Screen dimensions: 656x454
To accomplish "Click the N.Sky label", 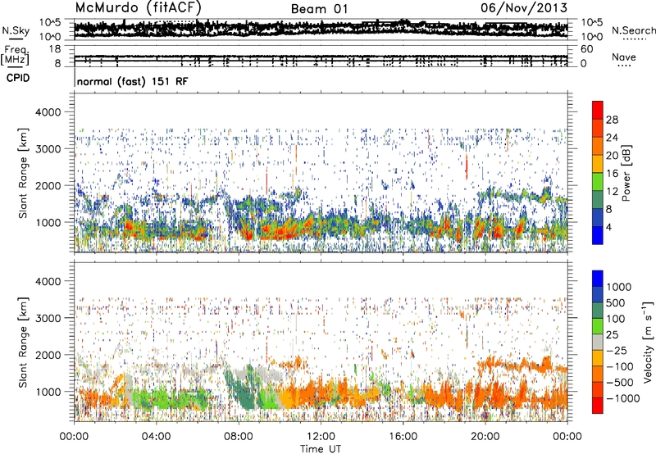I will click(x=16, y=30).
